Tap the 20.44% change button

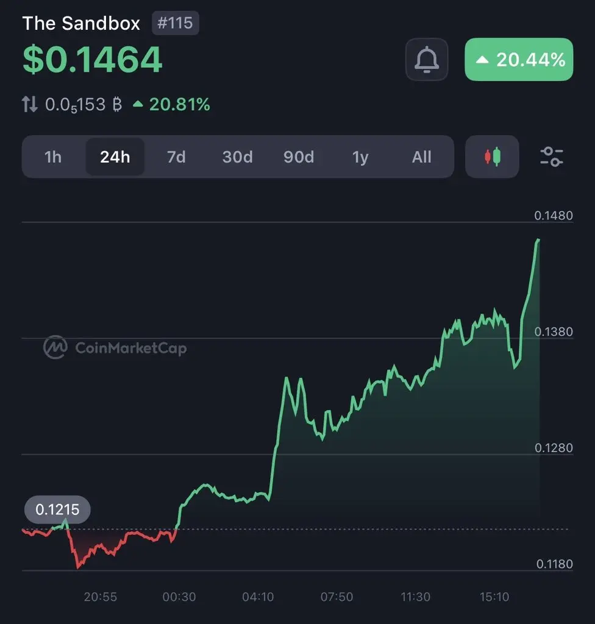(x=519, y=59)
